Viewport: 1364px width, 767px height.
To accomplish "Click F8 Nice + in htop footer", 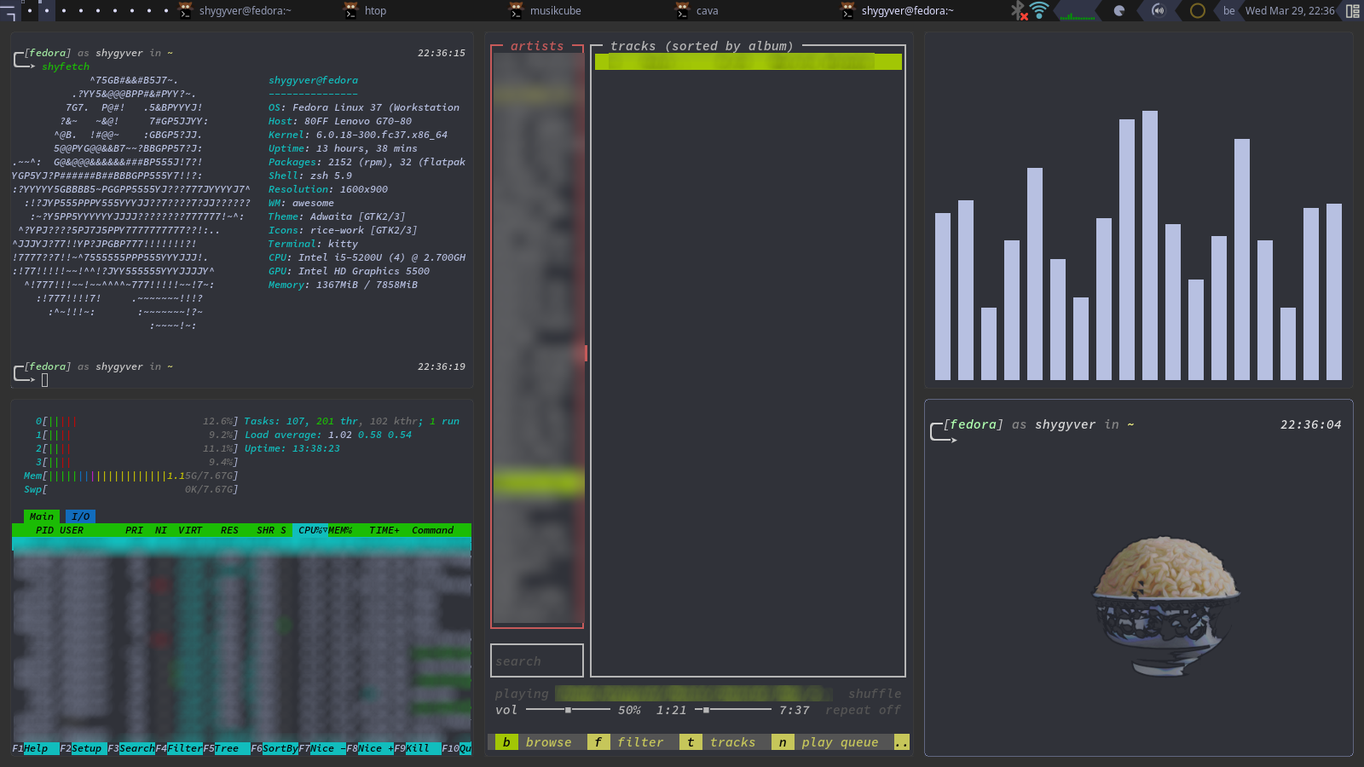I will click(x=370, y=748).
